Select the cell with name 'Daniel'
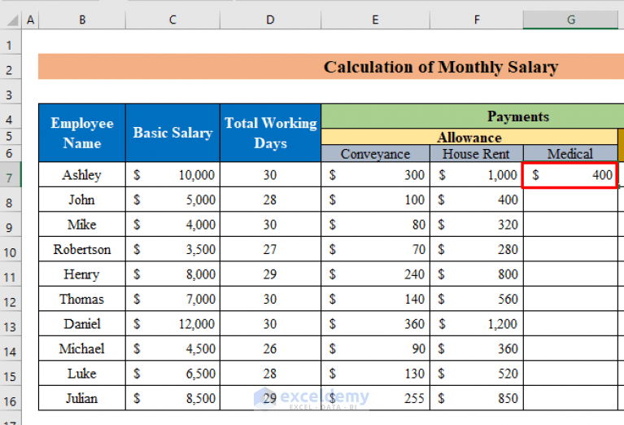624x425 pixels. 82,323
